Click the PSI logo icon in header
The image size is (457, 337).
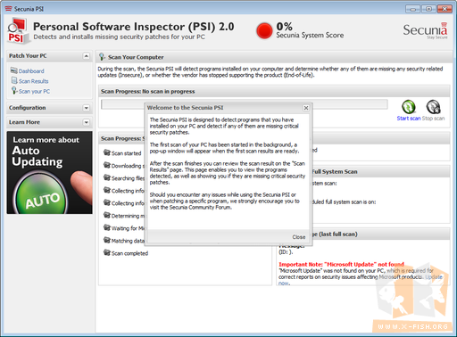pos(18,30)
